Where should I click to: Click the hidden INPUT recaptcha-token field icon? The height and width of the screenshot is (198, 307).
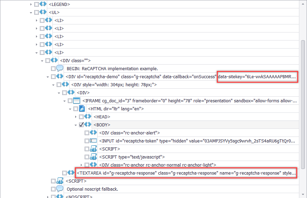93,141
